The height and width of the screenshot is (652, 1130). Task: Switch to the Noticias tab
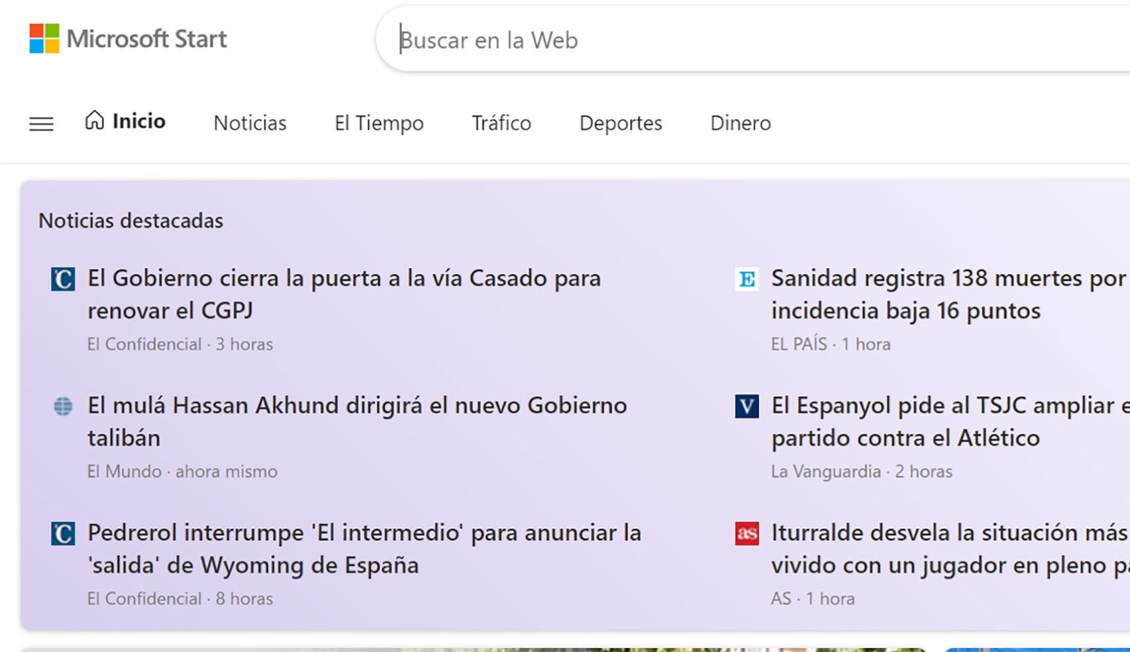click(249, 123)
